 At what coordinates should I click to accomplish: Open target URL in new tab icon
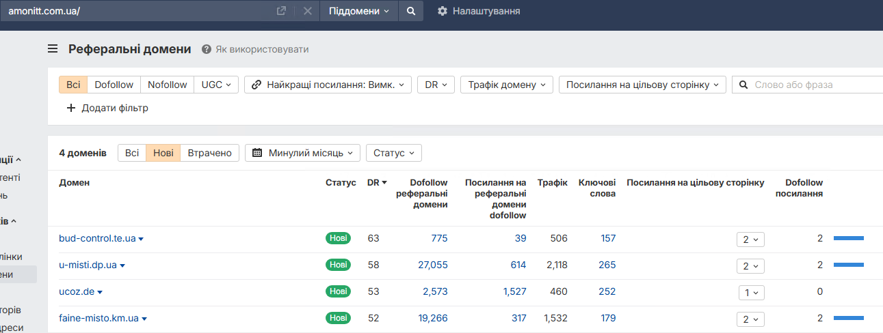281,11
